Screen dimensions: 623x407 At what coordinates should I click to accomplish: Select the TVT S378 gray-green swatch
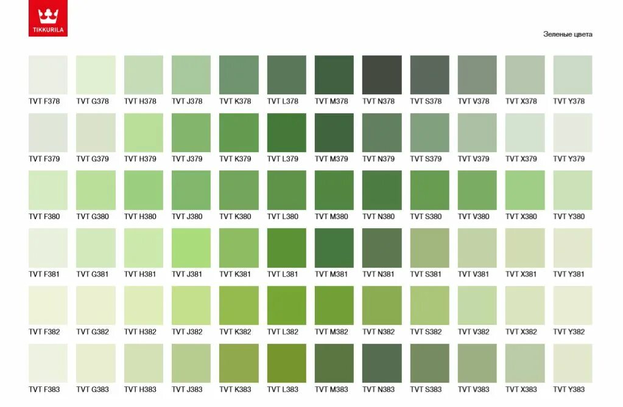(x=429, y=75)
